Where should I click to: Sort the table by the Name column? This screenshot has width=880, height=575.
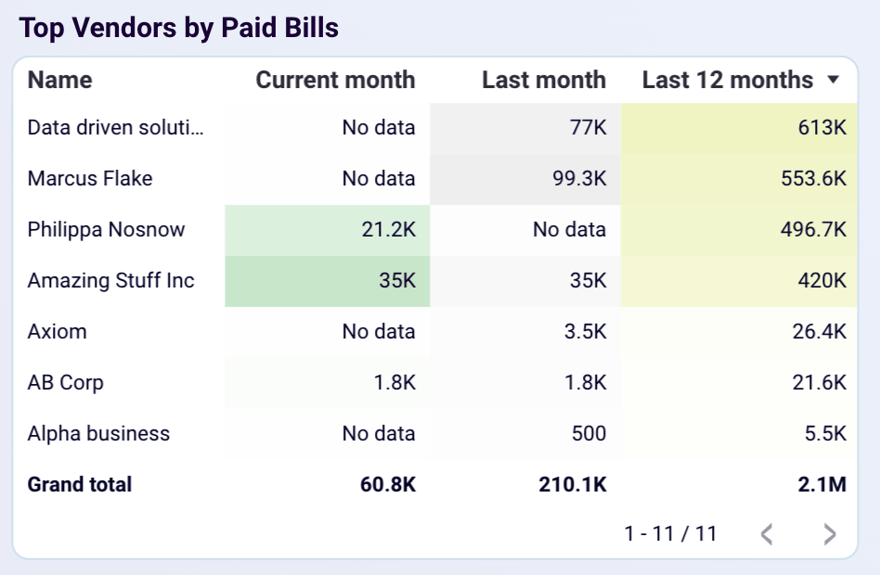click(x=59, y=81)
